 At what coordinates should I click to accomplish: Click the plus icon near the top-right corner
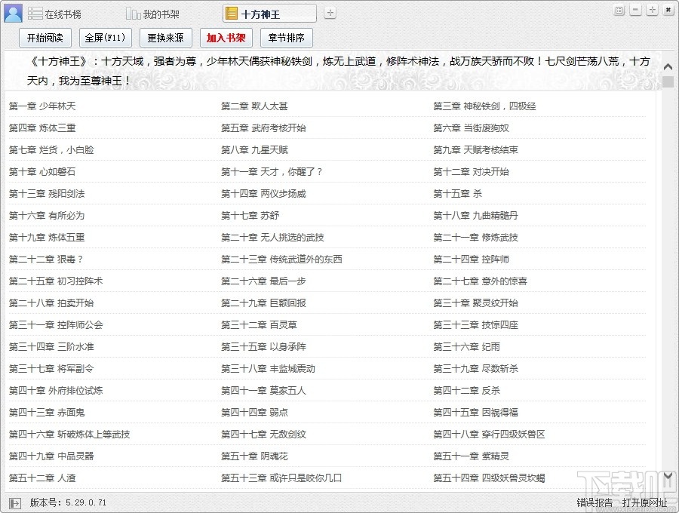pyautogui.click(x=653, y=9)
